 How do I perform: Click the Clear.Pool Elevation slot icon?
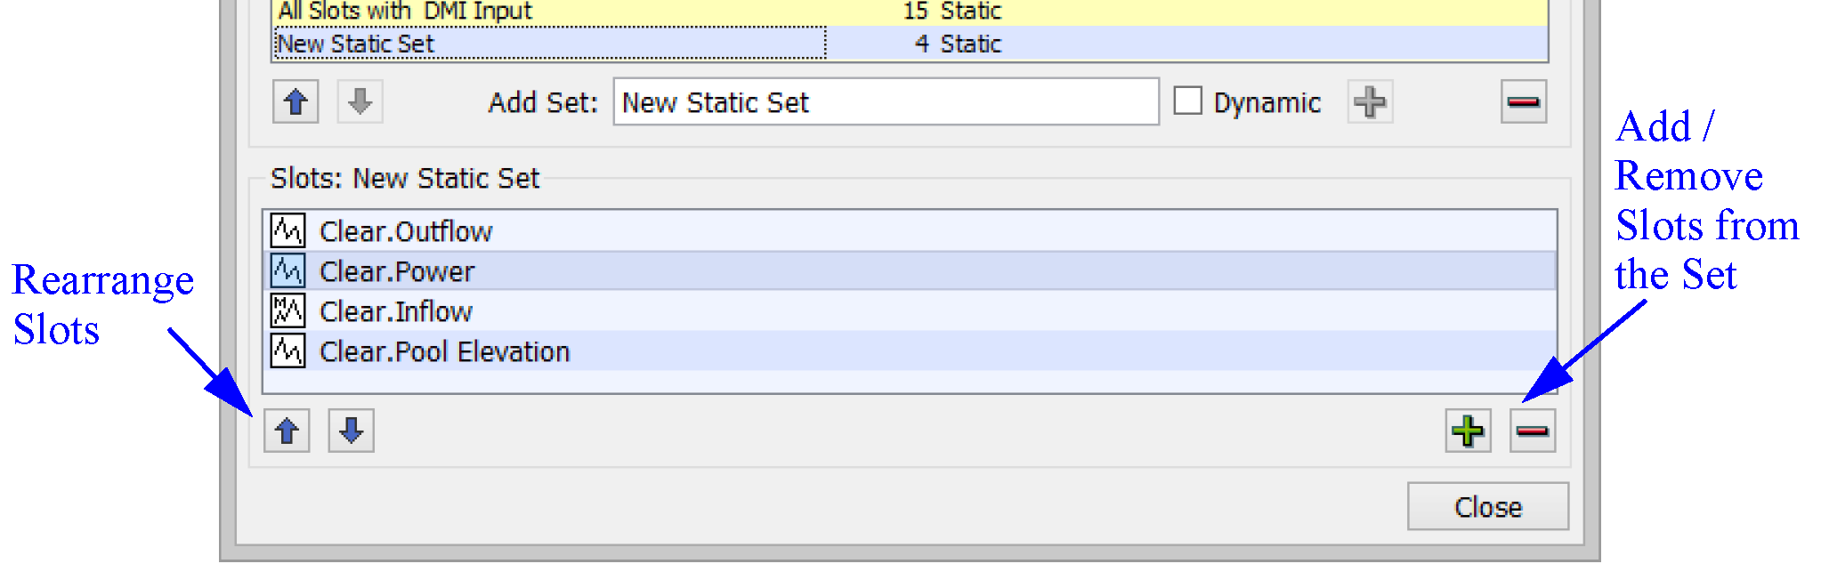(x=287, y=350)
